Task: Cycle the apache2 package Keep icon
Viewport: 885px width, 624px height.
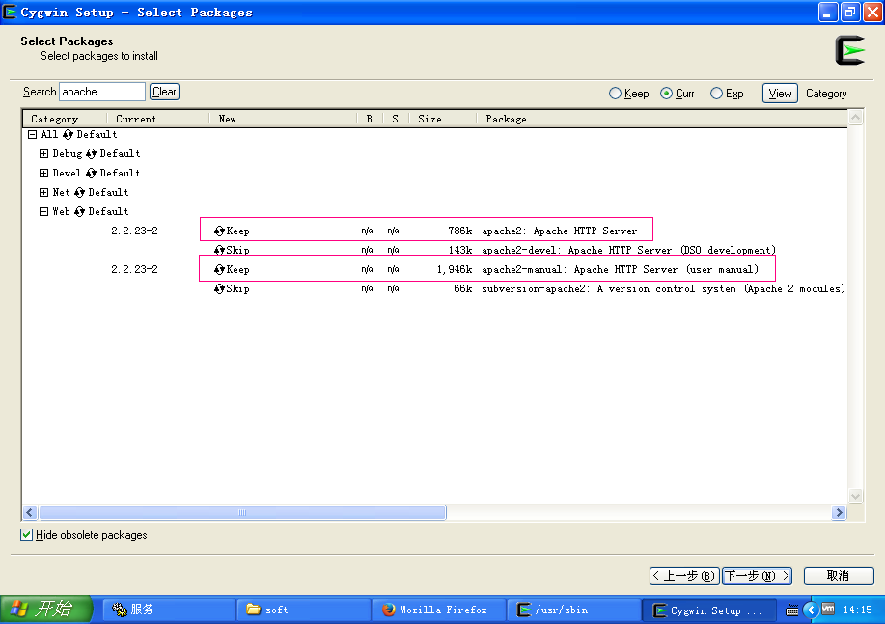Action: (219, 231)
